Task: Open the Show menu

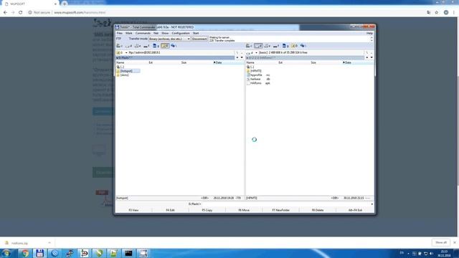Action: (165, 34)
